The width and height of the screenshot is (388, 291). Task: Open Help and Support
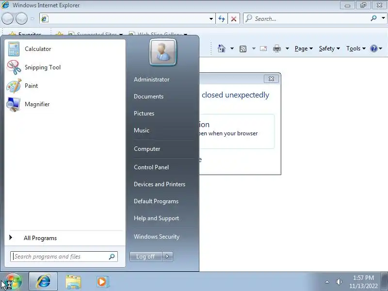pyautogui.click(x=156, y=218)
